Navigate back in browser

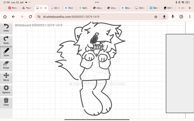pyautogui.click(x=13, y=17)
